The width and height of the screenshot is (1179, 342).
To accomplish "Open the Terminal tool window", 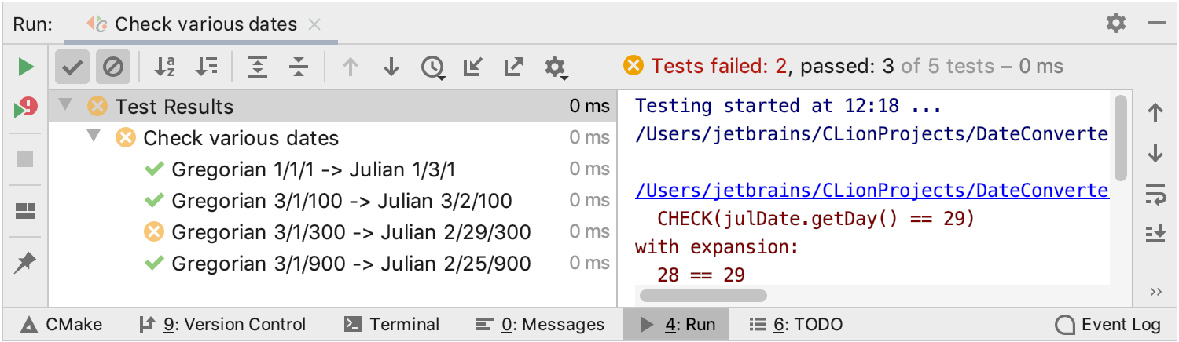I will (392, 324).
